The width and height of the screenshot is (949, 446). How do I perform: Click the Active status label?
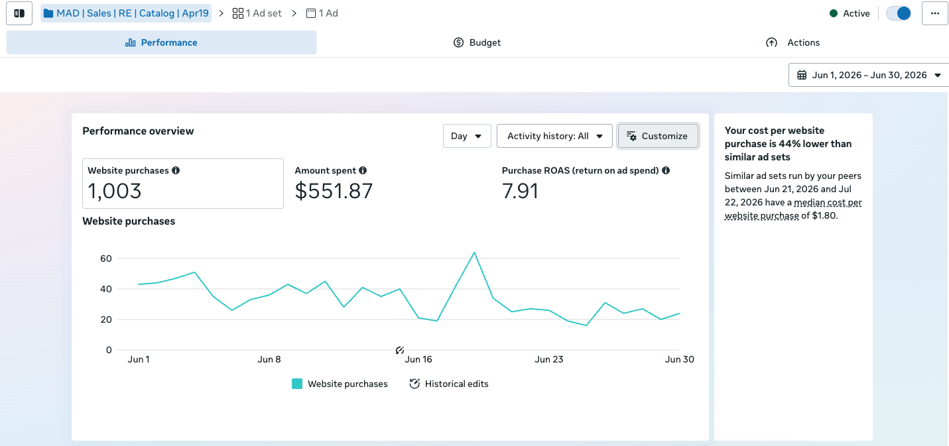tap(856, 13)
